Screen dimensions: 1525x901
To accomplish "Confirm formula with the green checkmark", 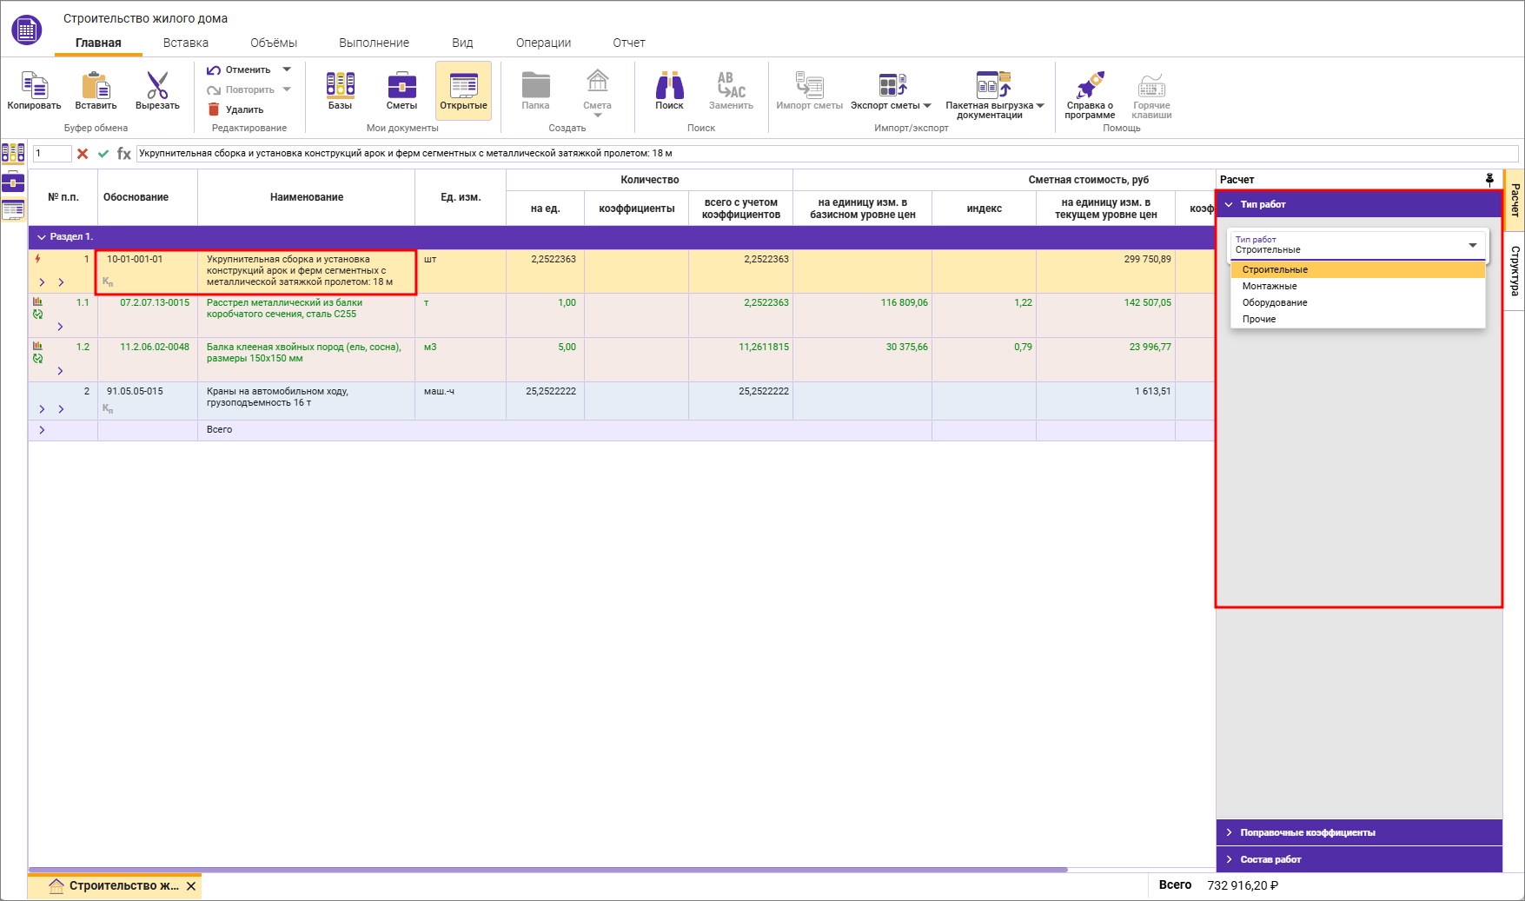I will pyautogui.click(x=103, y=154).
